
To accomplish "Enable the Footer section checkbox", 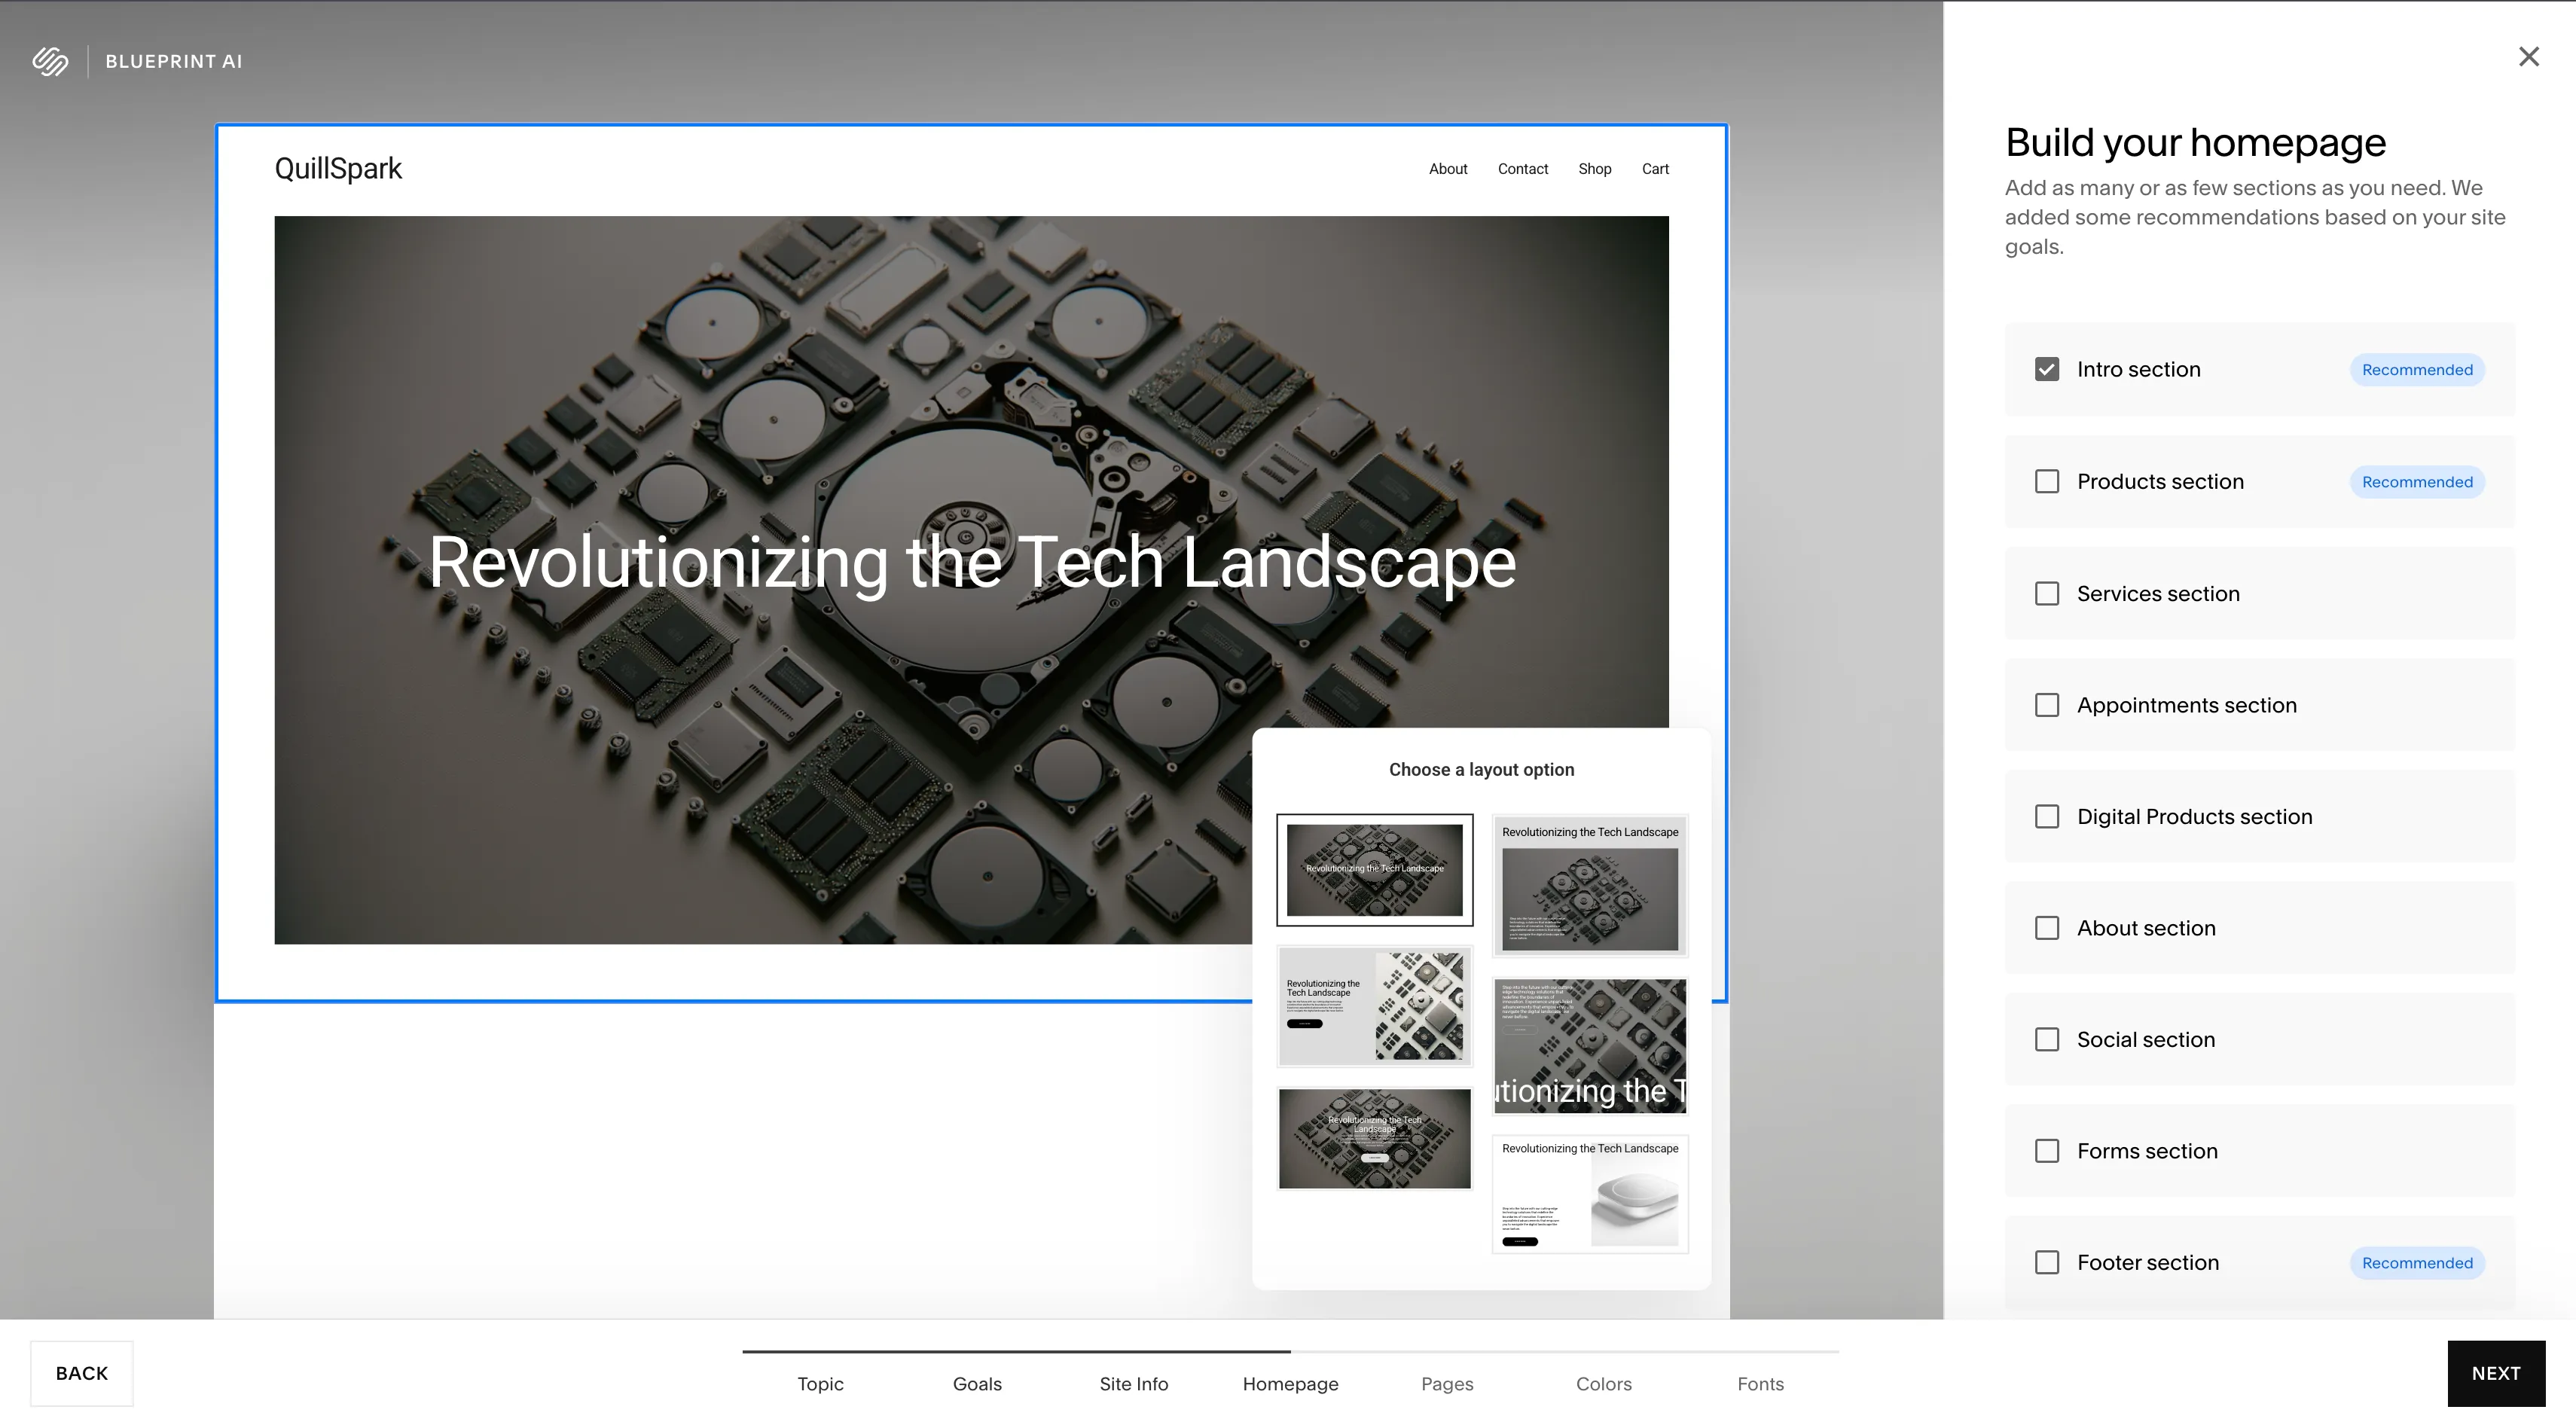I will (2046, 1262).
